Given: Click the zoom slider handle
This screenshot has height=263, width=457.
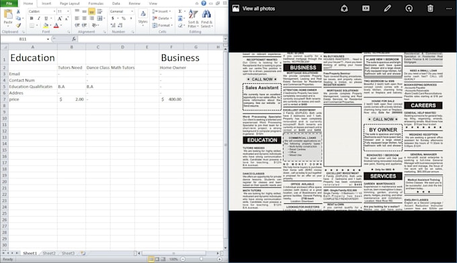Looking at the screenshot, I should click(201, 259).
